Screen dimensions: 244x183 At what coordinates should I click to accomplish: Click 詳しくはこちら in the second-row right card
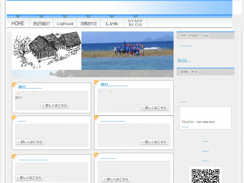pyautogui.click(x=154, y=142)
